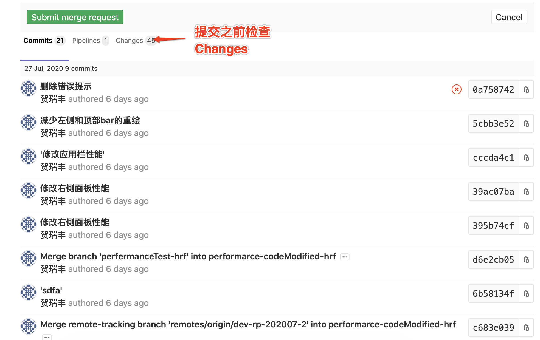Copy commit SHA cccda4c1 to clipboard
Screen dimensions: 540x340
[x=526, y=157]
